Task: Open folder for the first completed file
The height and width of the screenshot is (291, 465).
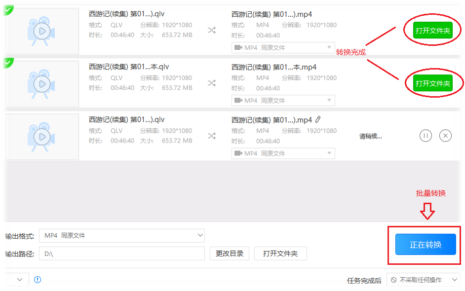Action: pos(432,30)
